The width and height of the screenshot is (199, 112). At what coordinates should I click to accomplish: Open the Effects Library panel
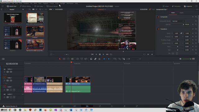(25, 6)
